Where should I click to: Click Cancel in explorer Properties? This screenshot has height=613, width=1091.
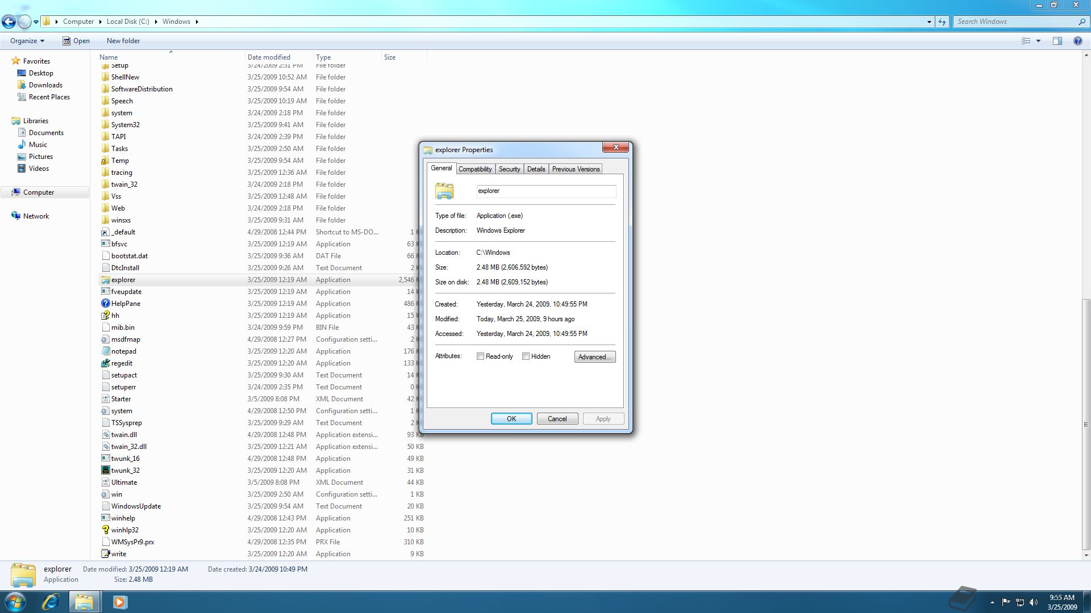coord(557,419)
